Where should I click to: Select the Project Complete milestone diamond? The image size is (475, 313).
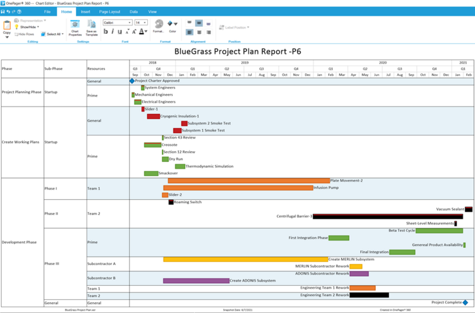[x=465, y=302]
